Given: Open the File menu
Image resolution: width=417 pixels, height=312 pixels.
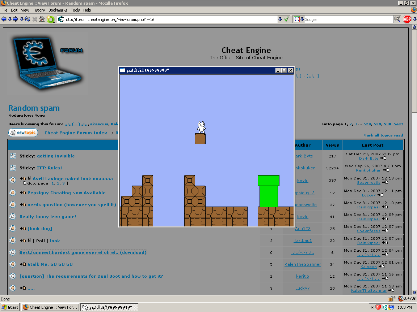Looking at the screenshot, I should click(4, 10).
